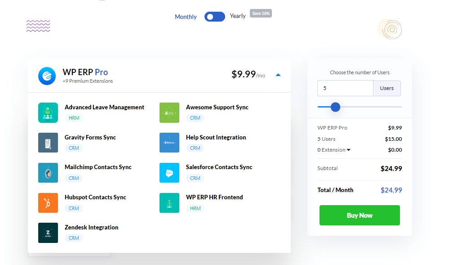The image size is (453, 265).
Task: Click the +9 Premium Extensions subtitle
Action: click(88, 81)
